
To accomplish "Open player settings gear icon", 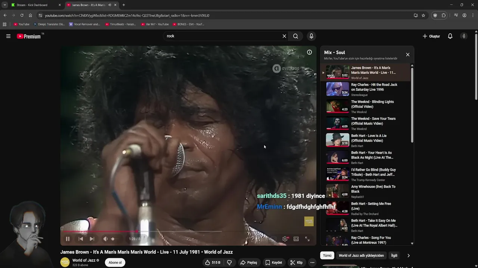I will (285, 239).
